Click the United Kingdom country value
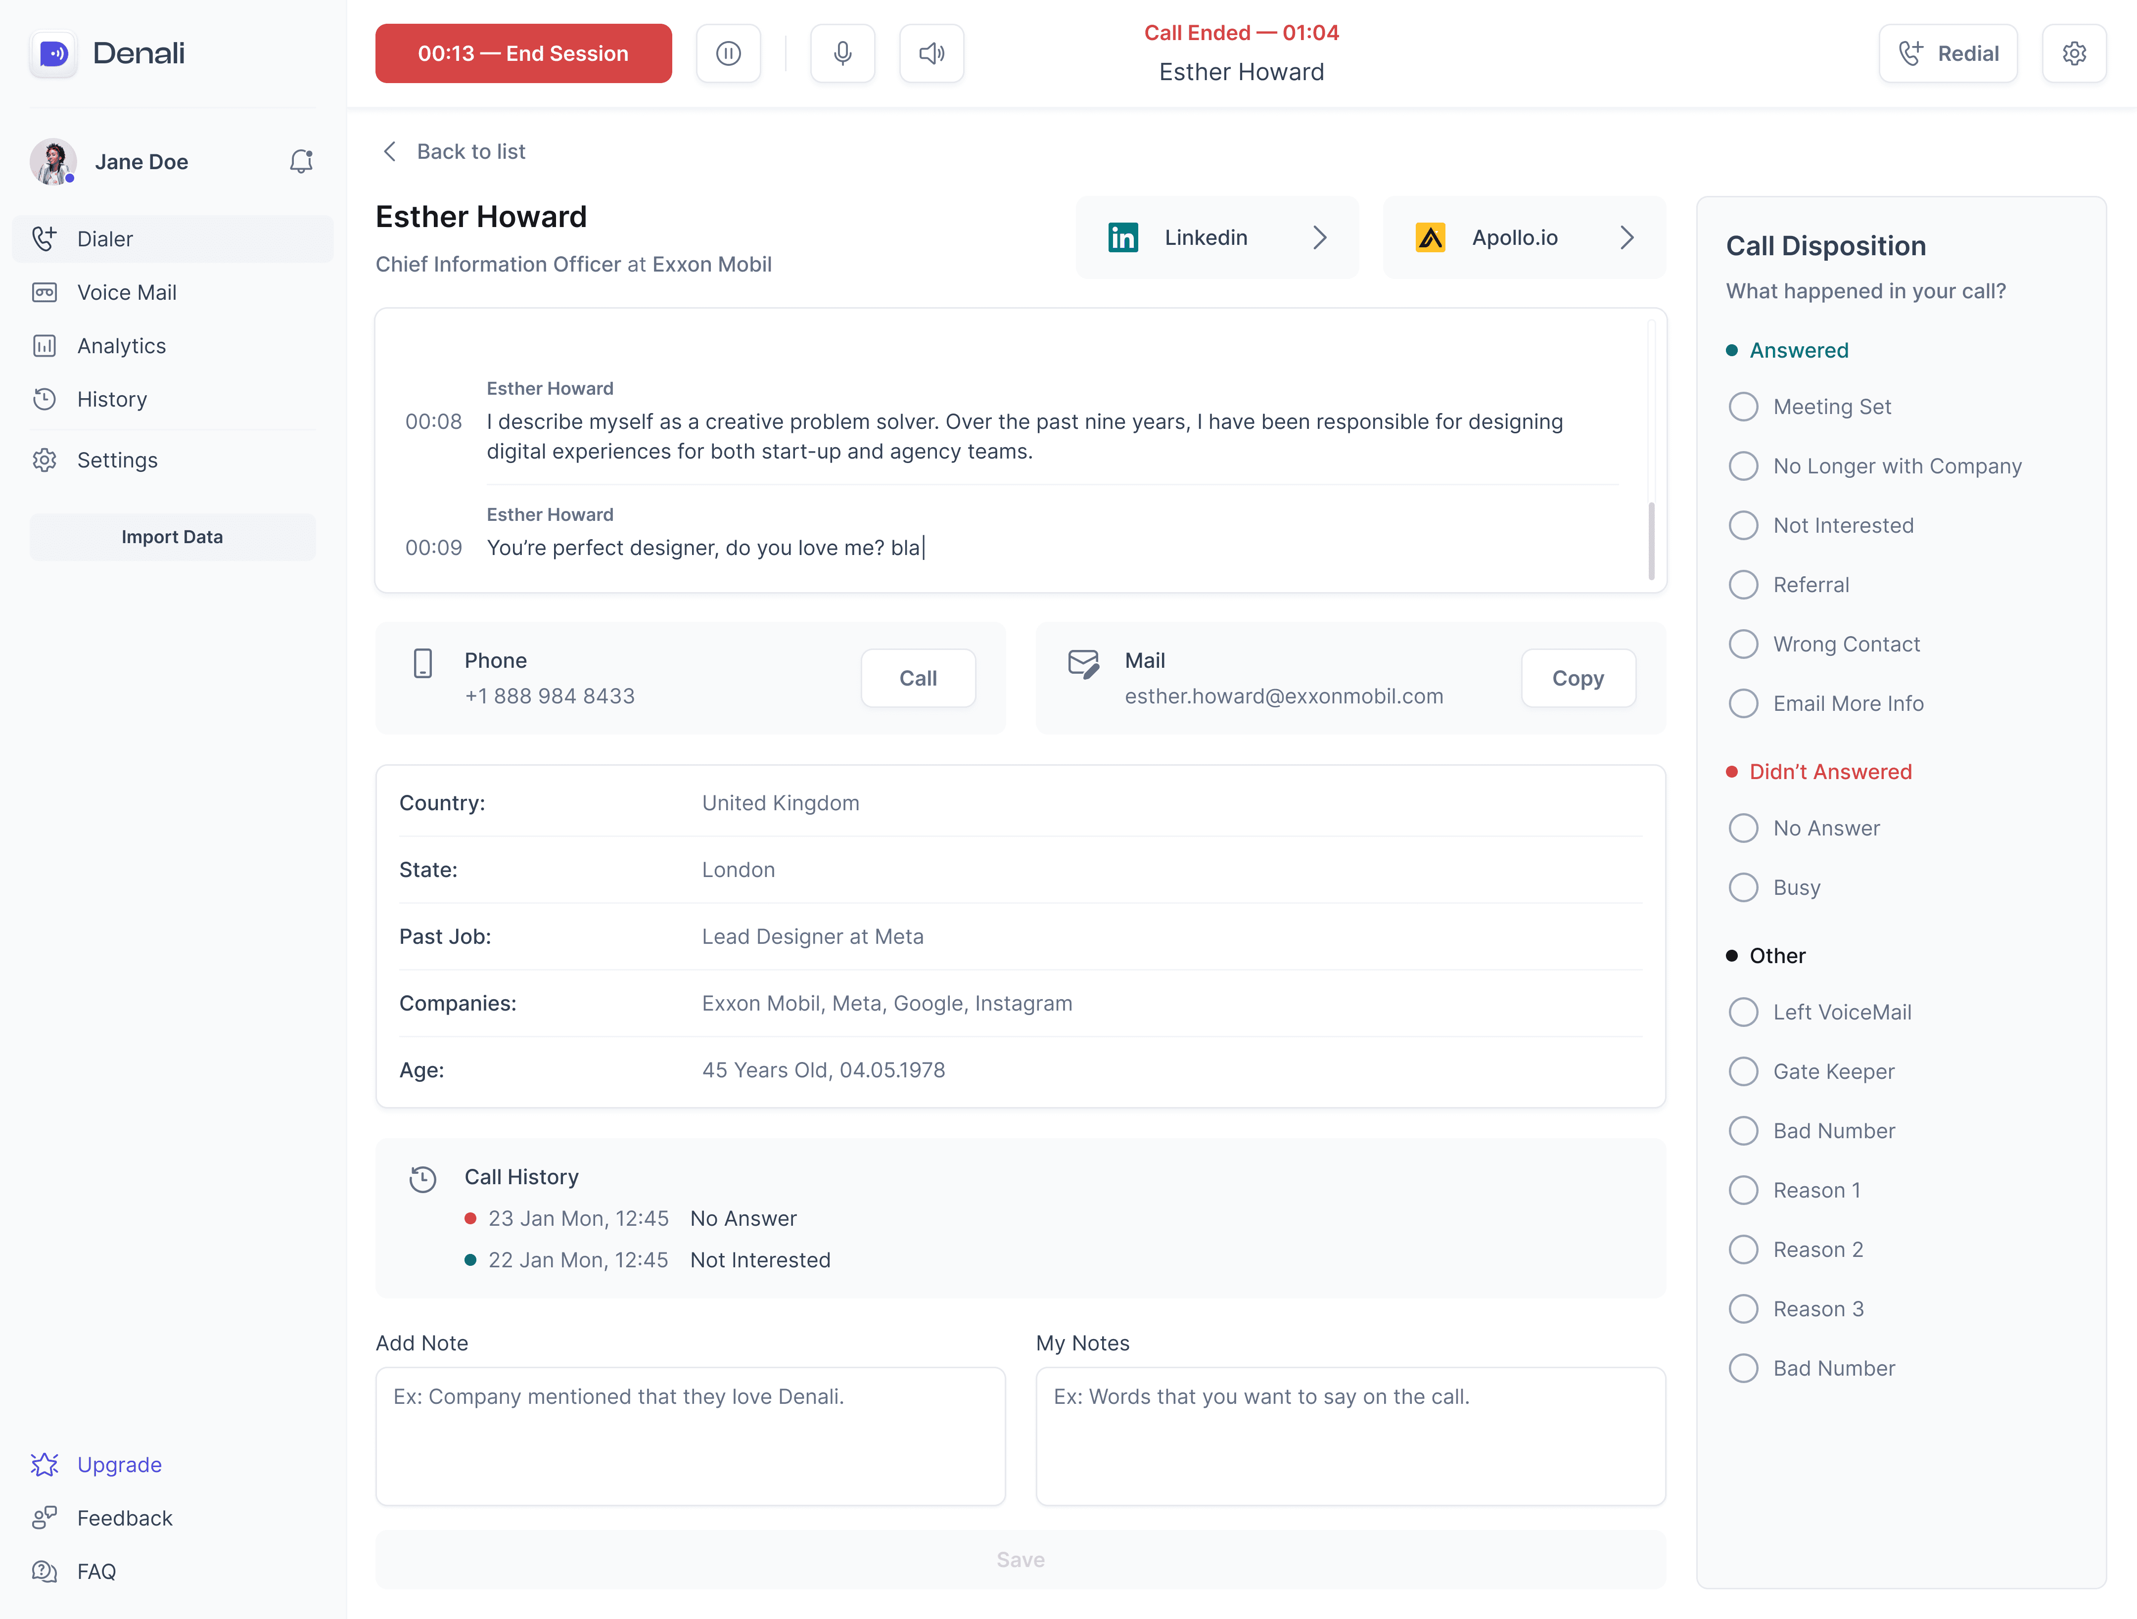 pyautogui.click(x=781, y=803)
